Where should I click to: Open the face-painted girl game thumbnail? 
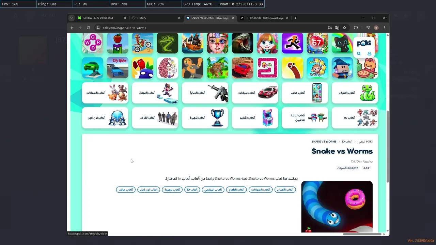(217, 43)
